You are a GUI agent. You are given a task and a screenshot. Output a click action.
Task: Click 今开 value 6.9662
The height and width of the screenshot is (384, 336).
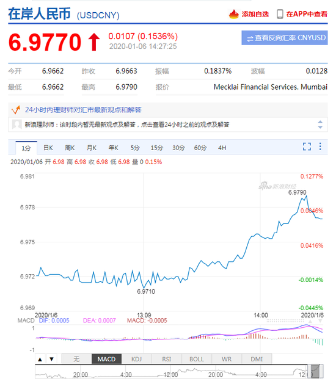point(53,71)
